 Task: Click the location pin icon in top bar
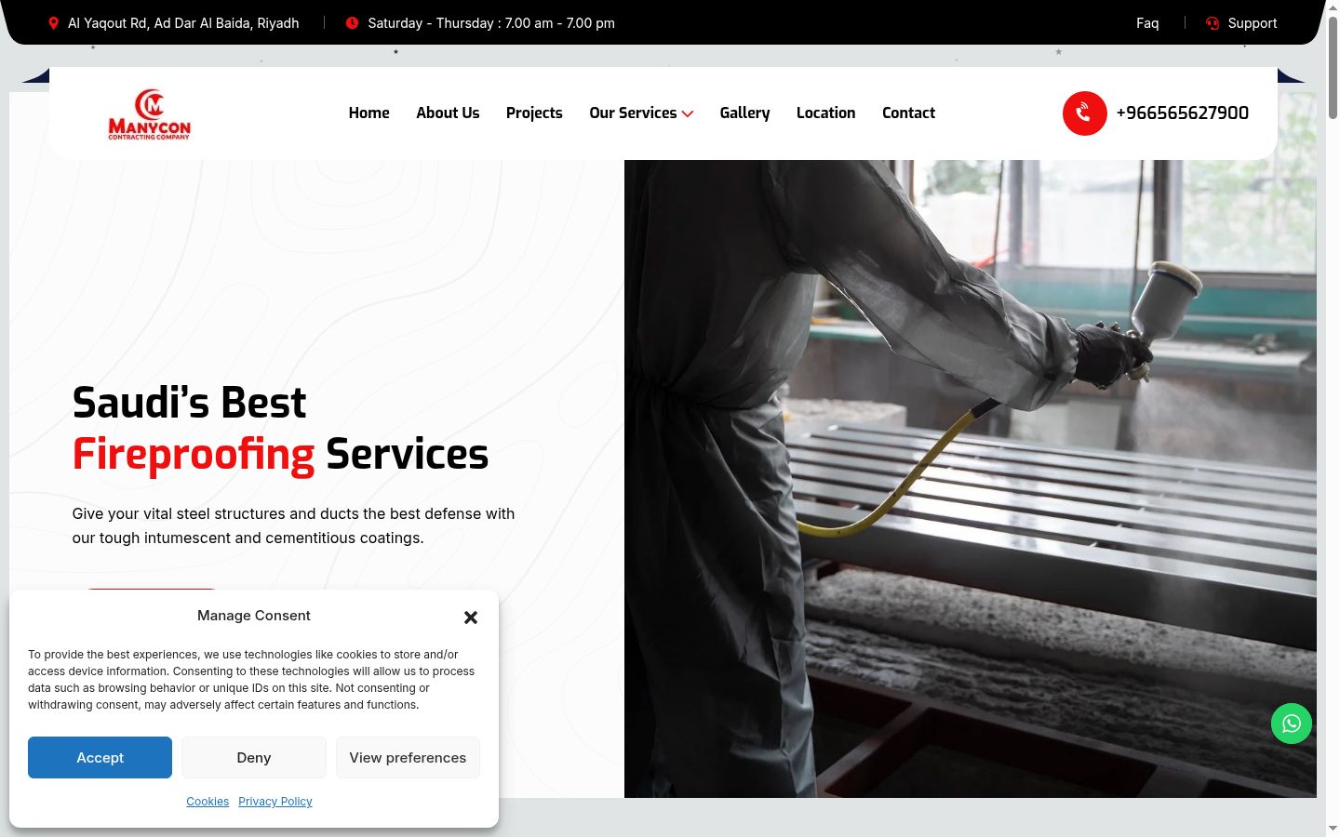pyautogui.click(x=53, y=23)
